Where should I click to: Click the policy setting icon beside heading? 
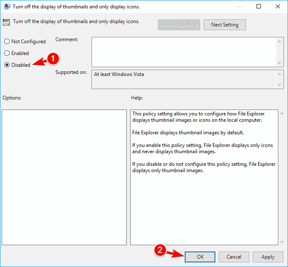tap(6, 22)
